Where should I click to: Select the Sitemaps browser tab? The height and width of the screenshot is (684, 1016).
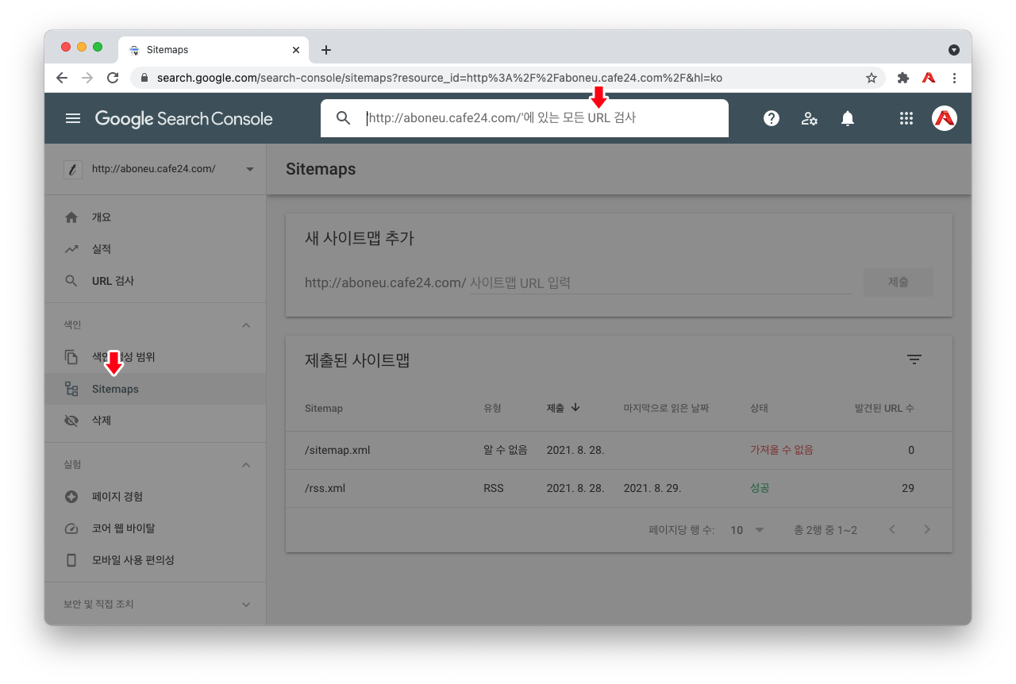pos(214,50)
